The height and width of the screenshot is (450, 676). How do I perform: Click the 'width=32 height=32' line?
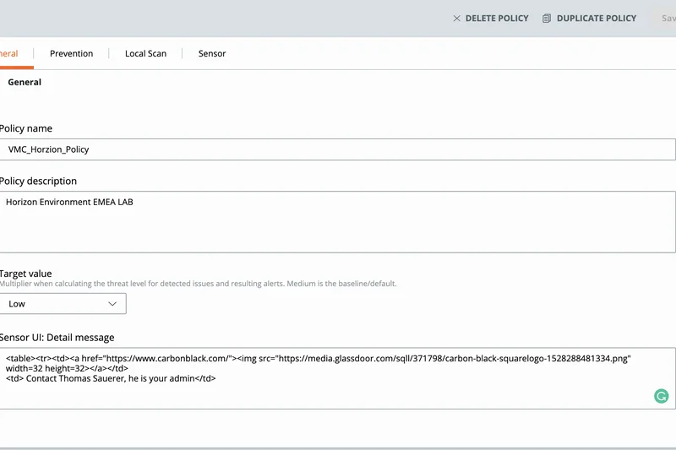[67, 368]
